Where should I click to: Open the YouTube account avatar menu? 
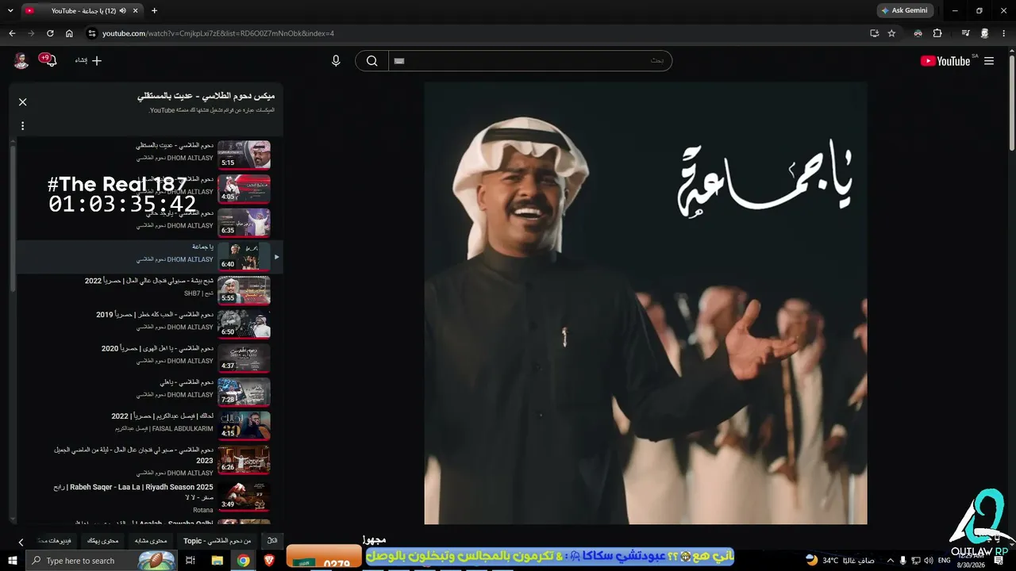coord(21,61)
